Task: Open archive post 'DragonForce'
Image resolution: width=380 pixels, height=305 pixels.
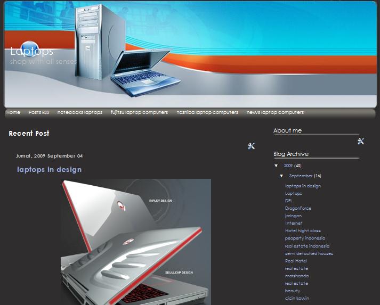Action: [298, 209]
